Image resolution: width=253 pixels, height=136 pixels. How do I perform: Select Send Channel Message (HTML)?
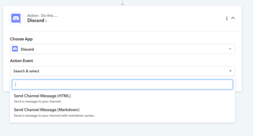point(122,99)
